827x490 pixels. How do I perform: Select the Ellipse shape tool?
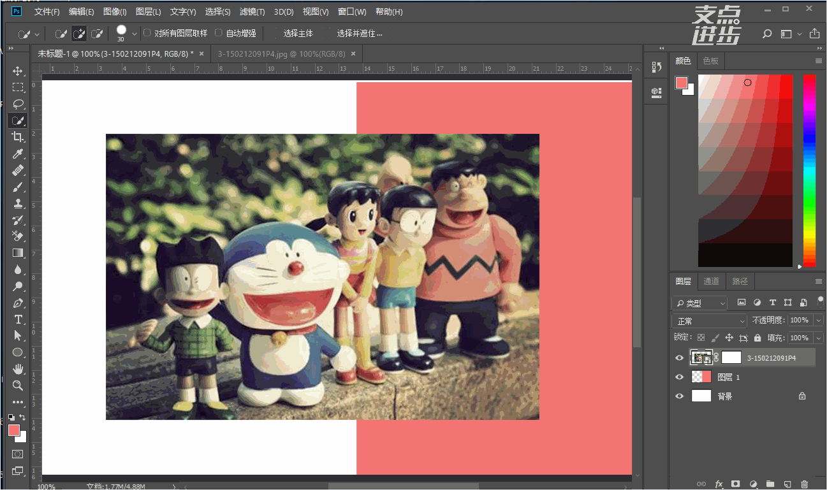click(18, 352)
